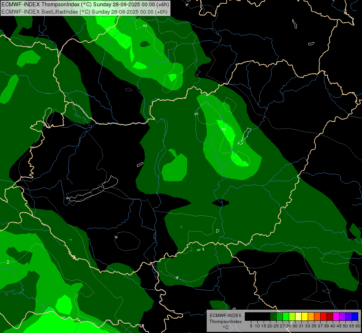
Task: Click the legend tick label 55
Action: tap(352, 326)
